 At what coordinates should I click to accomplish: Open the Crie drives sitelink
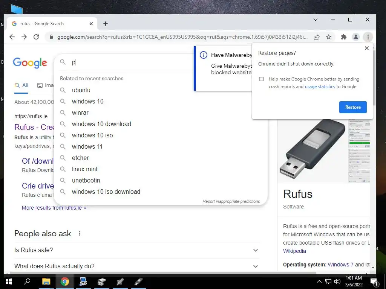point(38,186)
